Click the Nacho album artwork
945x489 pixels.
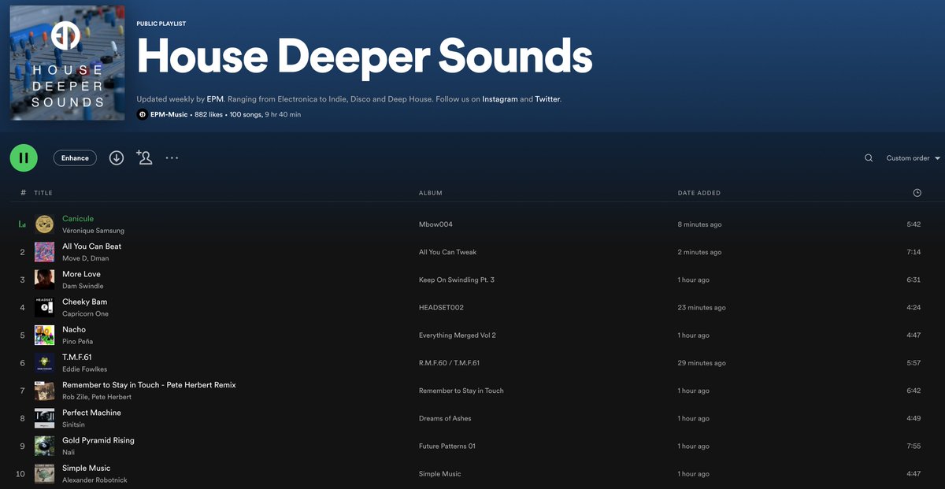(x=44, y=335)
